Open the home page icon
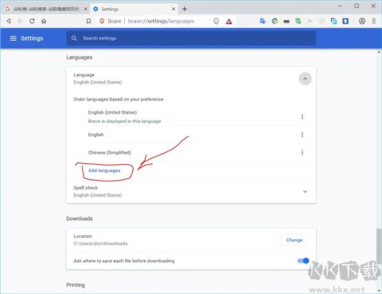Image resolution: width=382 pixels, height=294 pixels. tap(44, 21)
